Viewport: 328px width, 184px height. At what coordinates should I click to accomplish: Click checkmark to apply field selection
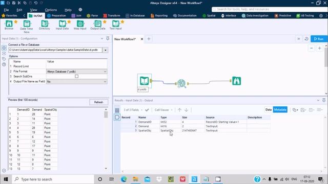[x=147, y=110]
